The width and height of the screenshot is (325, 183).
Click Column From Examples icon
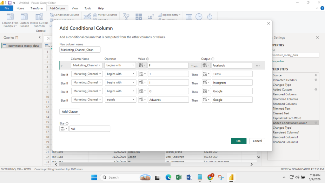[x=10, y=17]
